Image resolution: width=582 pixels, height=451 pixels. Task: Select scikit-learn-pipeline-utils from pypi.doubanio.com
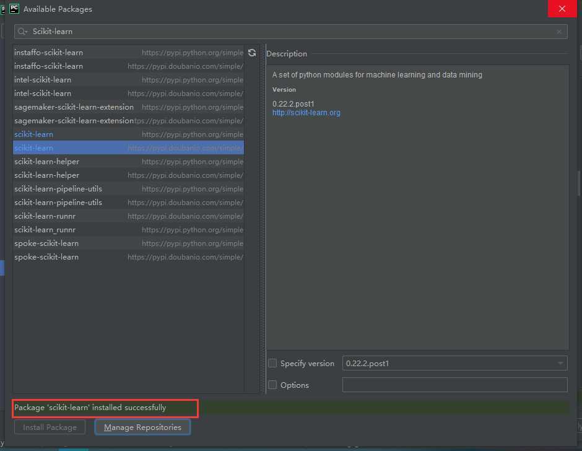(x=128, y=203)
